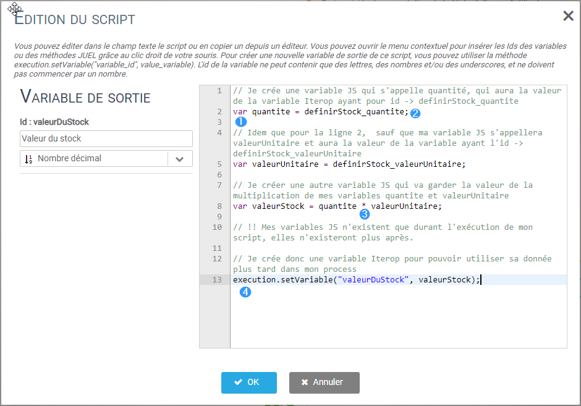Click the blue annotation marker number 1
The height and width of the screenshot is (406, 581).
(241, 122)
